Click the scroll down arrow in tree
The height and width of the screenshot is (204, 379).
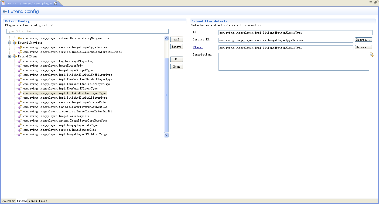(x=166, y=135)
